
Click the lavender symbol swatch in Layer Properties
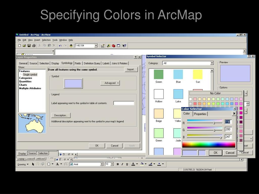(x=73, y=83)
